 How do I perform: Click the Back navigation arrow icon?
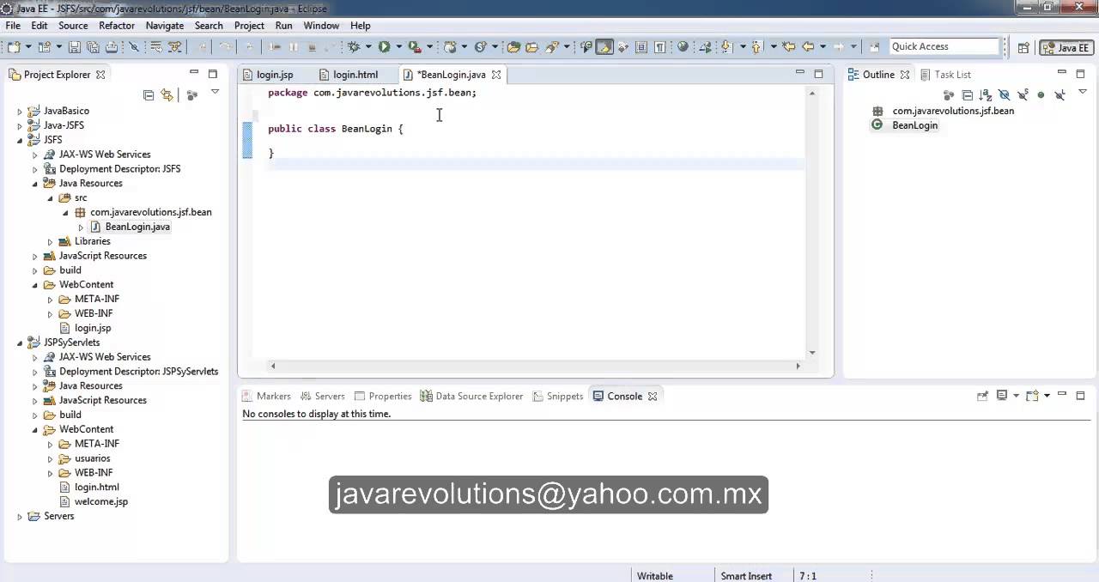(807, 47)
